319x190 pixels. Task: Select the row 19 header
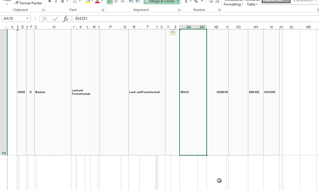[x=4, y=92]
